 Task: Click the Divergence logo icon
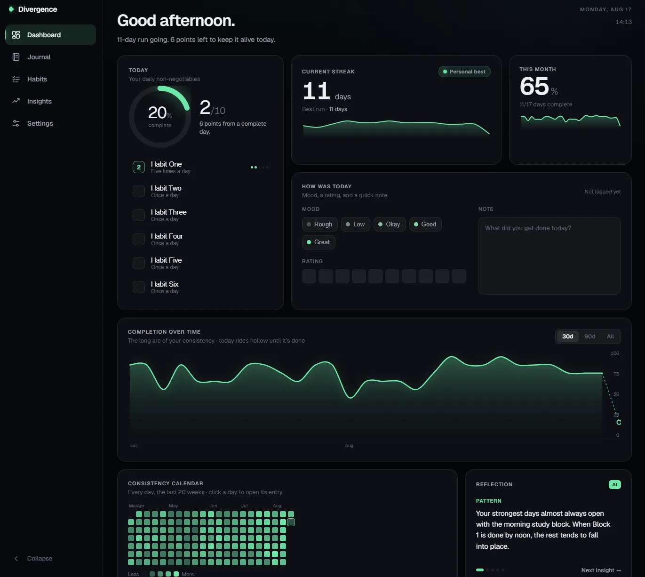click(x=11, y=9)
